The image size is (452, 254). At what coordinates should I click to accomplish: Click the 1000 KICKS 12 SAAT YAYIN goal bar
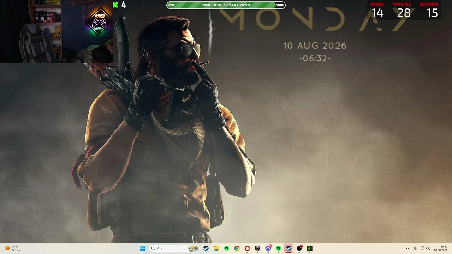[226, 5]
